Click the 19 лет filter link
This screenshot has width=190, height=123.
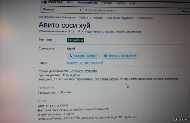58,79
